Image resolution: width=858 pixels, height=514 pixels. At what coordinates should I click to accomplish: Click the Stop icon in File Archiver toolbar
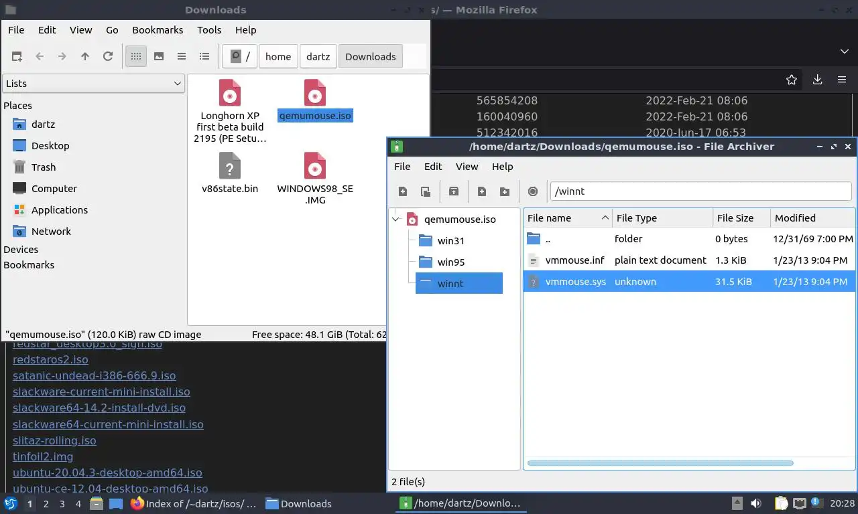point(533,191)
